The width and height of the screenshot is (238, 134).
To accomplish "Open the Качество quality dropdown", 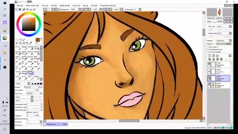I will tap(41, 122).
